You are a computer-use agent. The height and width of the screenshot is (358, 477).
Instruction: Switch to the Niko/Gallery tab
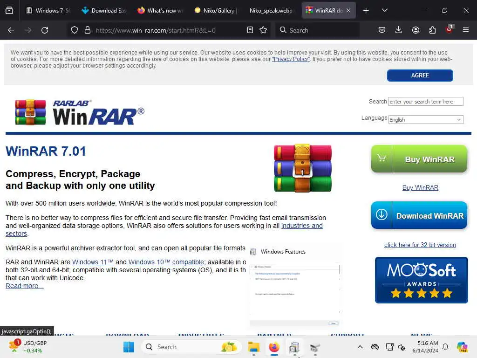pos(217,11)
